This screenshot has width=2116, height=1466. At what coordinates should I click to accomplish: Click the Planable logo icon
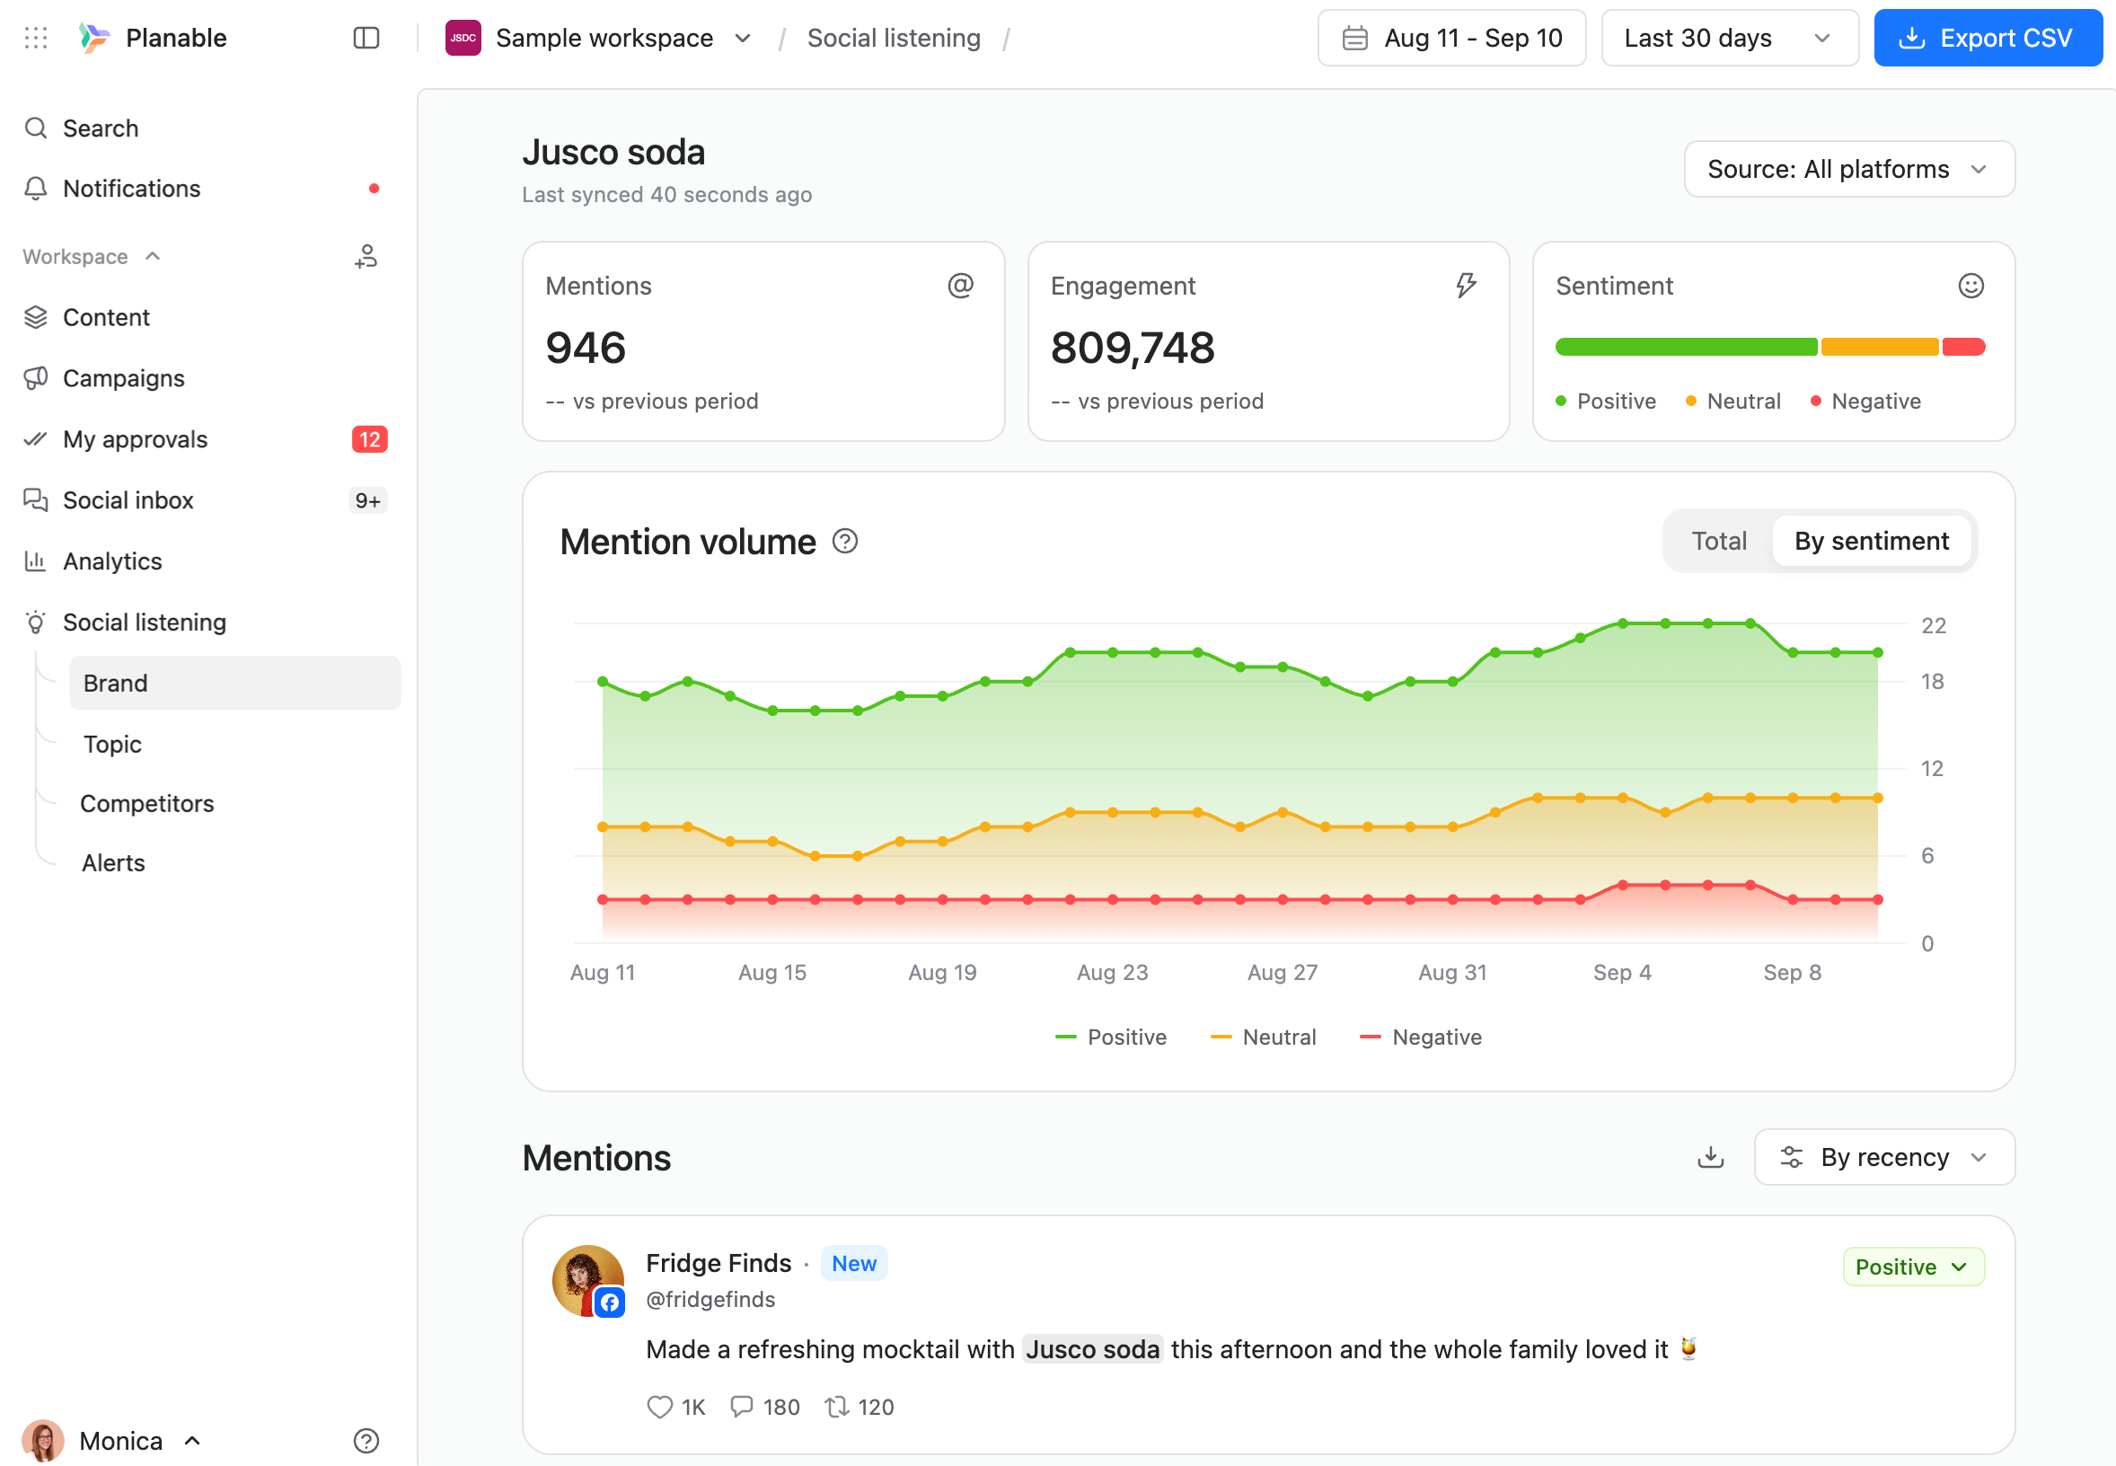click(94, 38)
